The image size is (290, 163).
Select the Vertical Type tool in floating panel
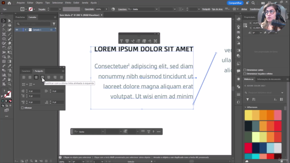click(138, 41)
